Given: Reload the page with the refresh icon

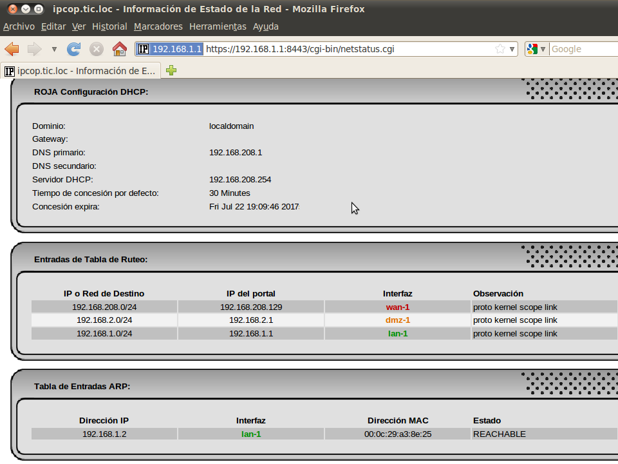Looking at the screenshot, I should [74, 49].
